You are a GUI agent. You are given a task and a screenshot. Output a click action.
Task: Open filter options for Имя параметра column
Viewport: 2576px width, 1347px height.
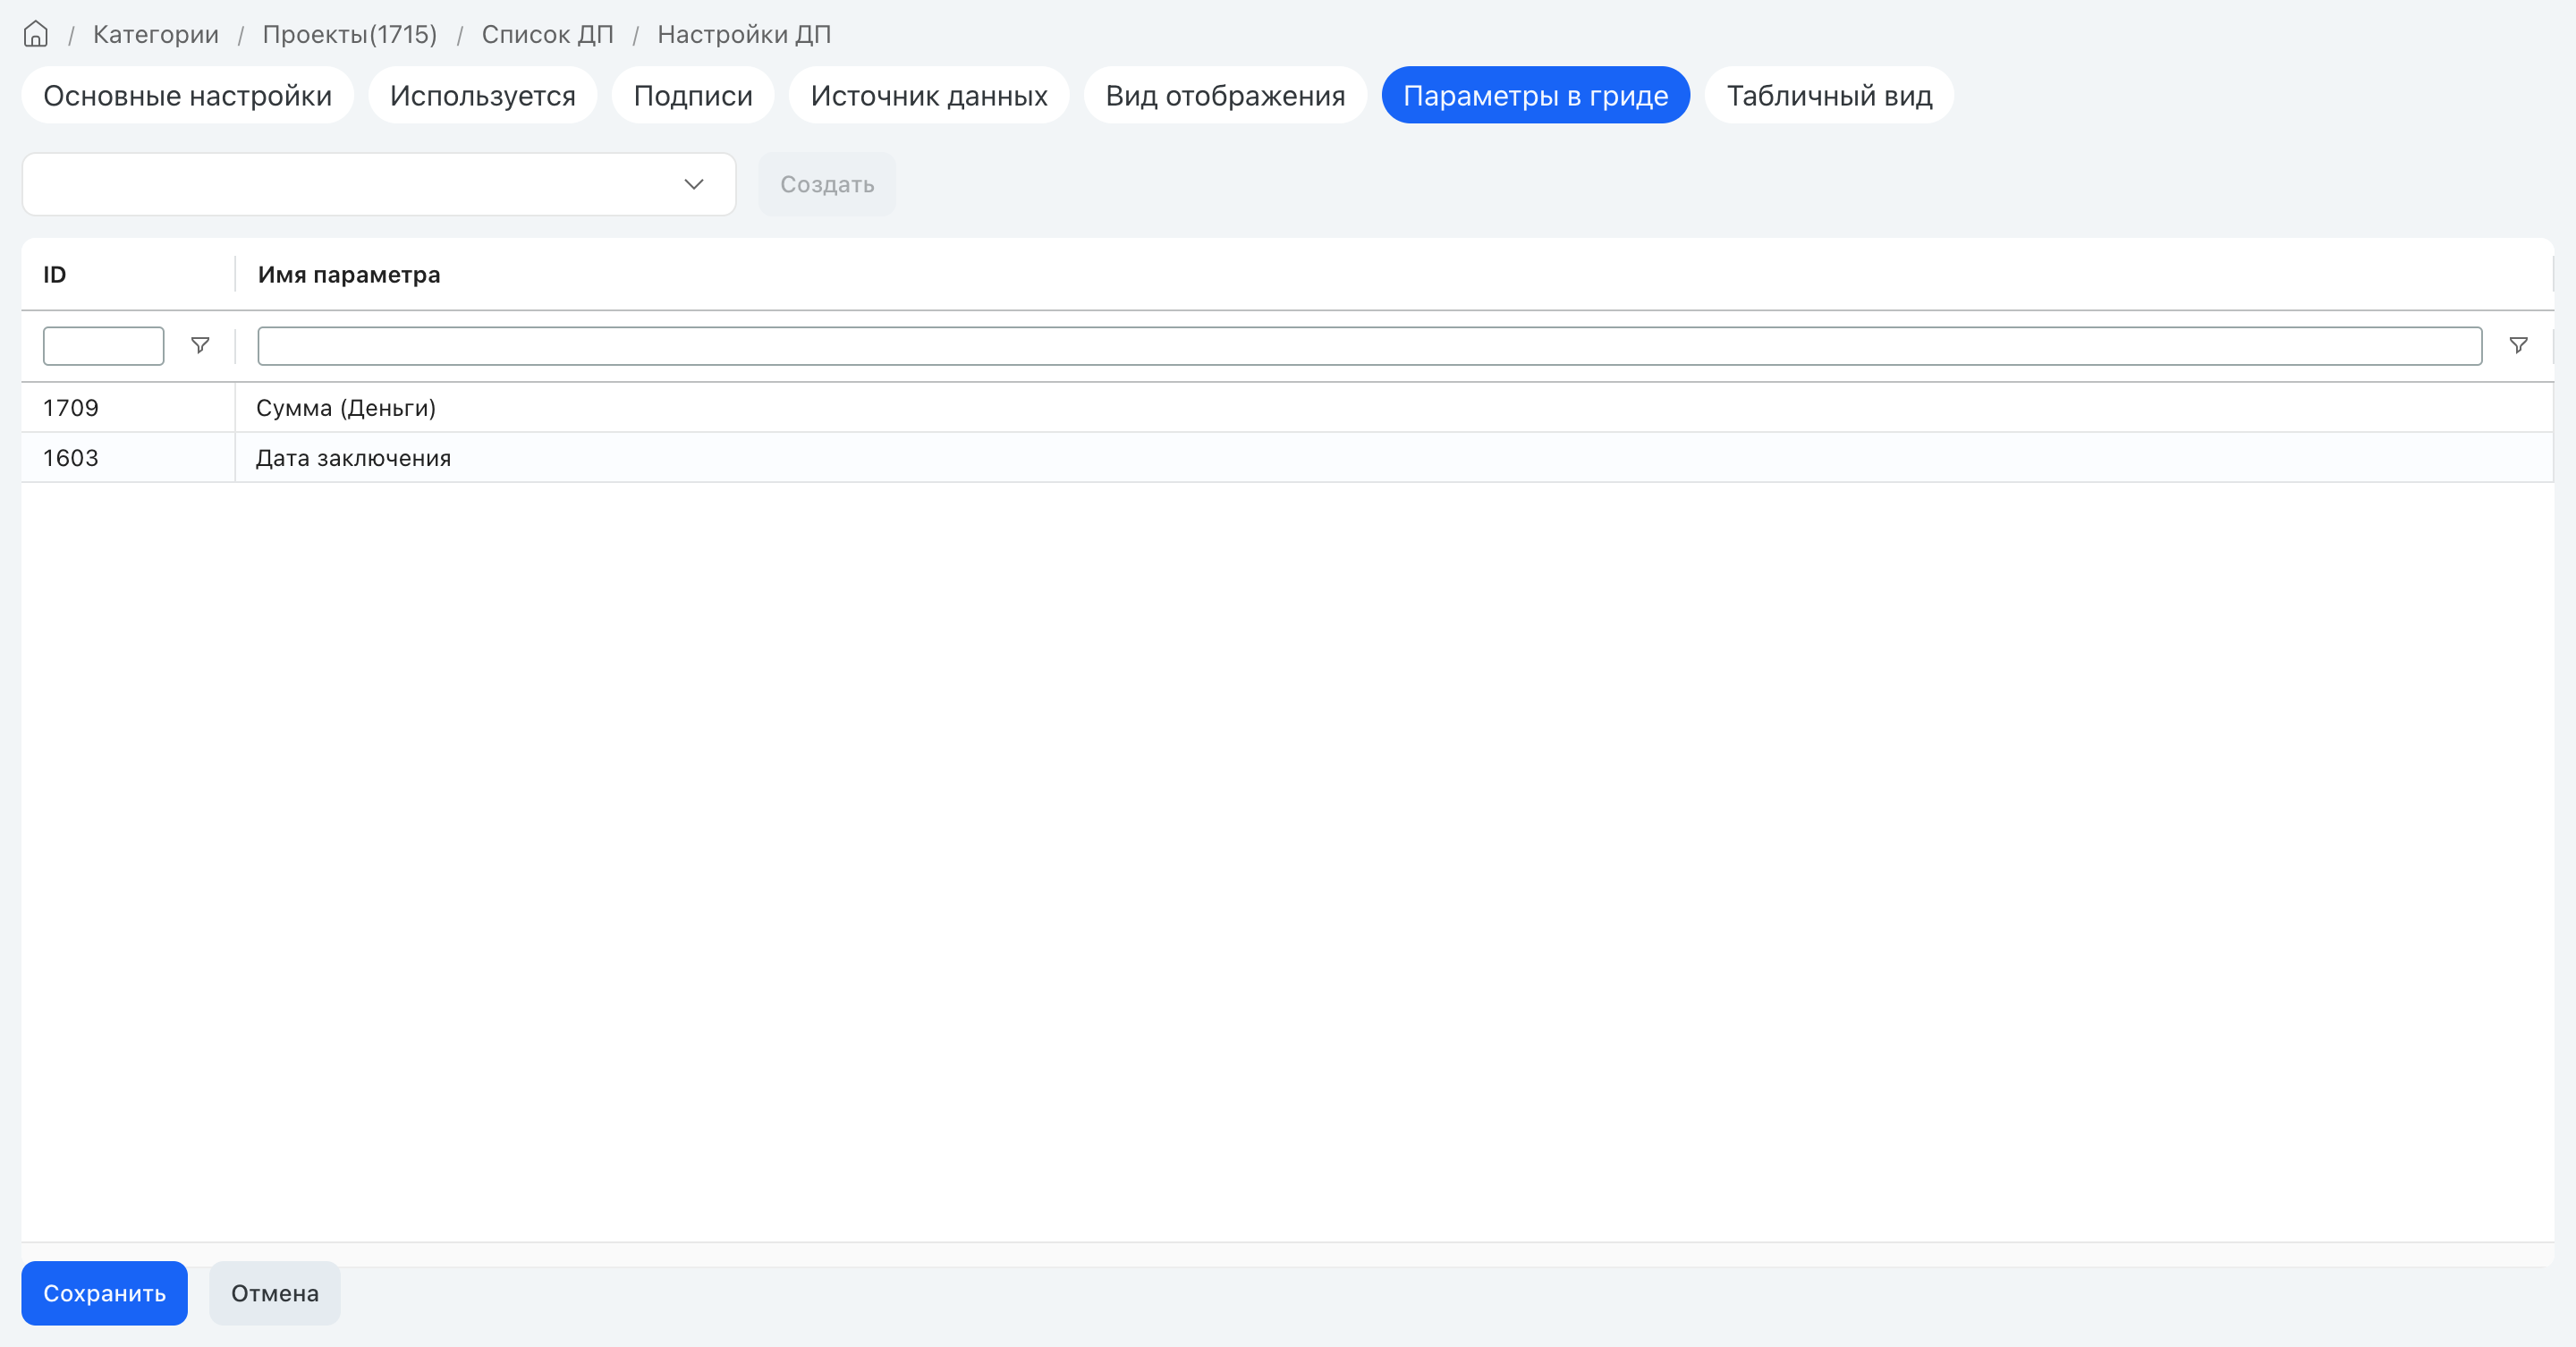click(2518, 345)
